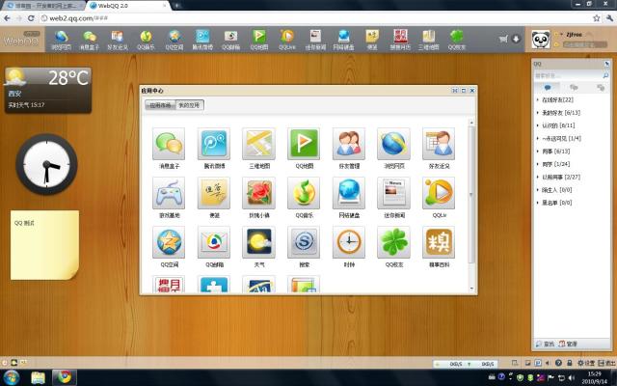This screenshot has height=386, width=617.
Task: Open the clock app icon in App Center
Action: (x=349, y=242)
